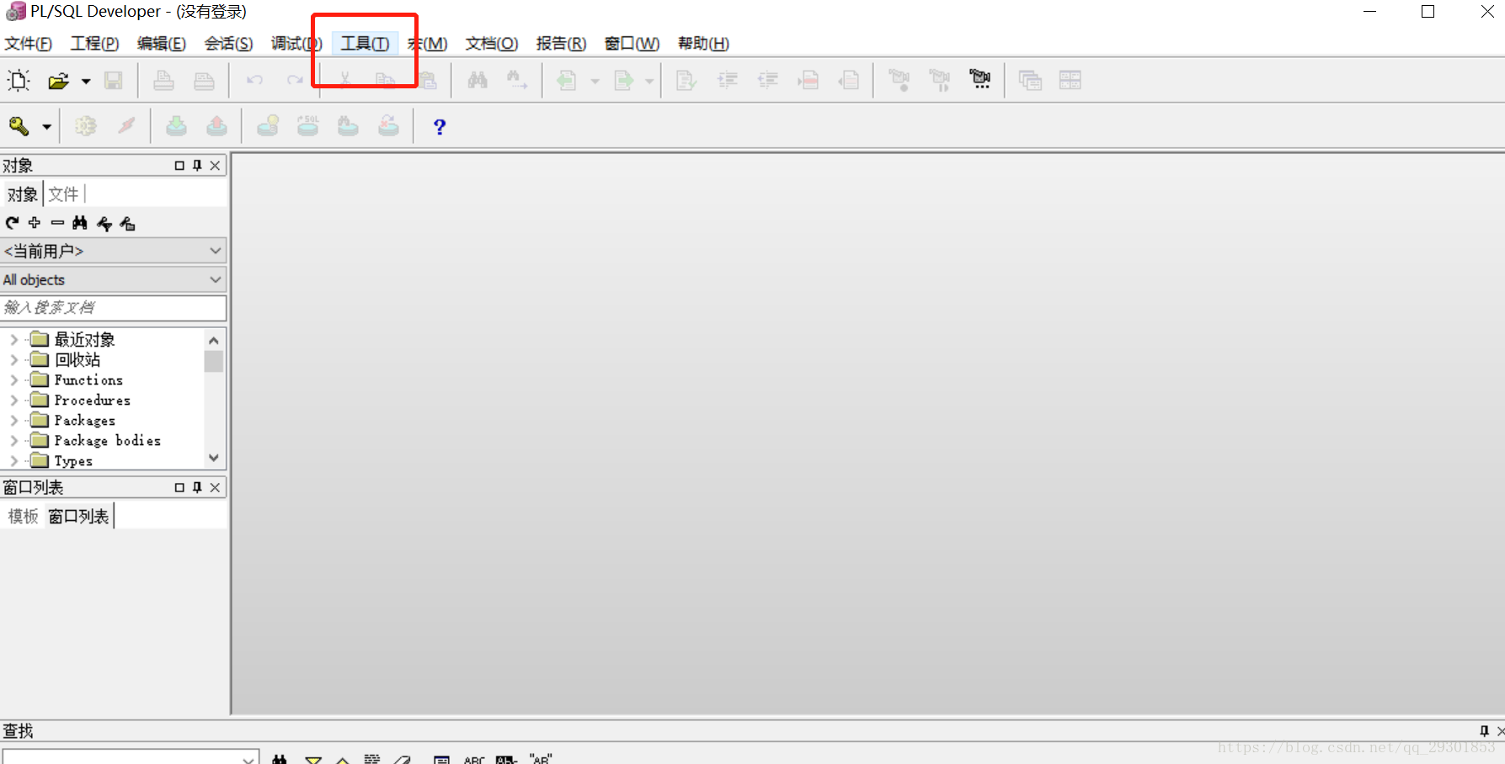Expand the 回收站 folder

pos(13,360)
